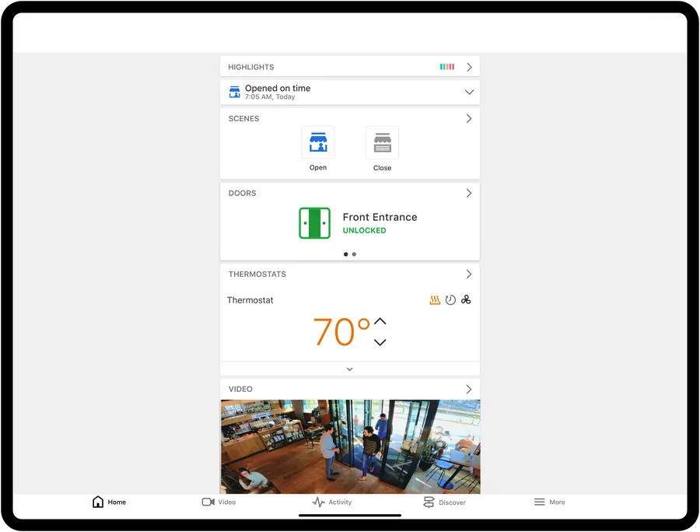Lower thermostat temperature with down arrow
This screenshot has height=532, width=700.
tap(380, 342)
